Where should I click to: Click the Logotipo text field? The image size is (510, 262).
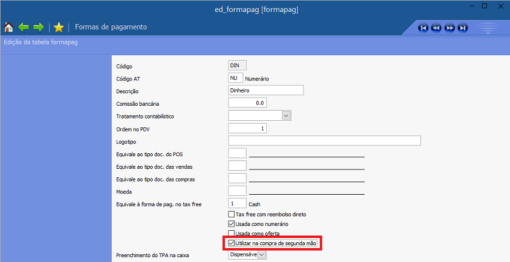[x=324, y=141]
